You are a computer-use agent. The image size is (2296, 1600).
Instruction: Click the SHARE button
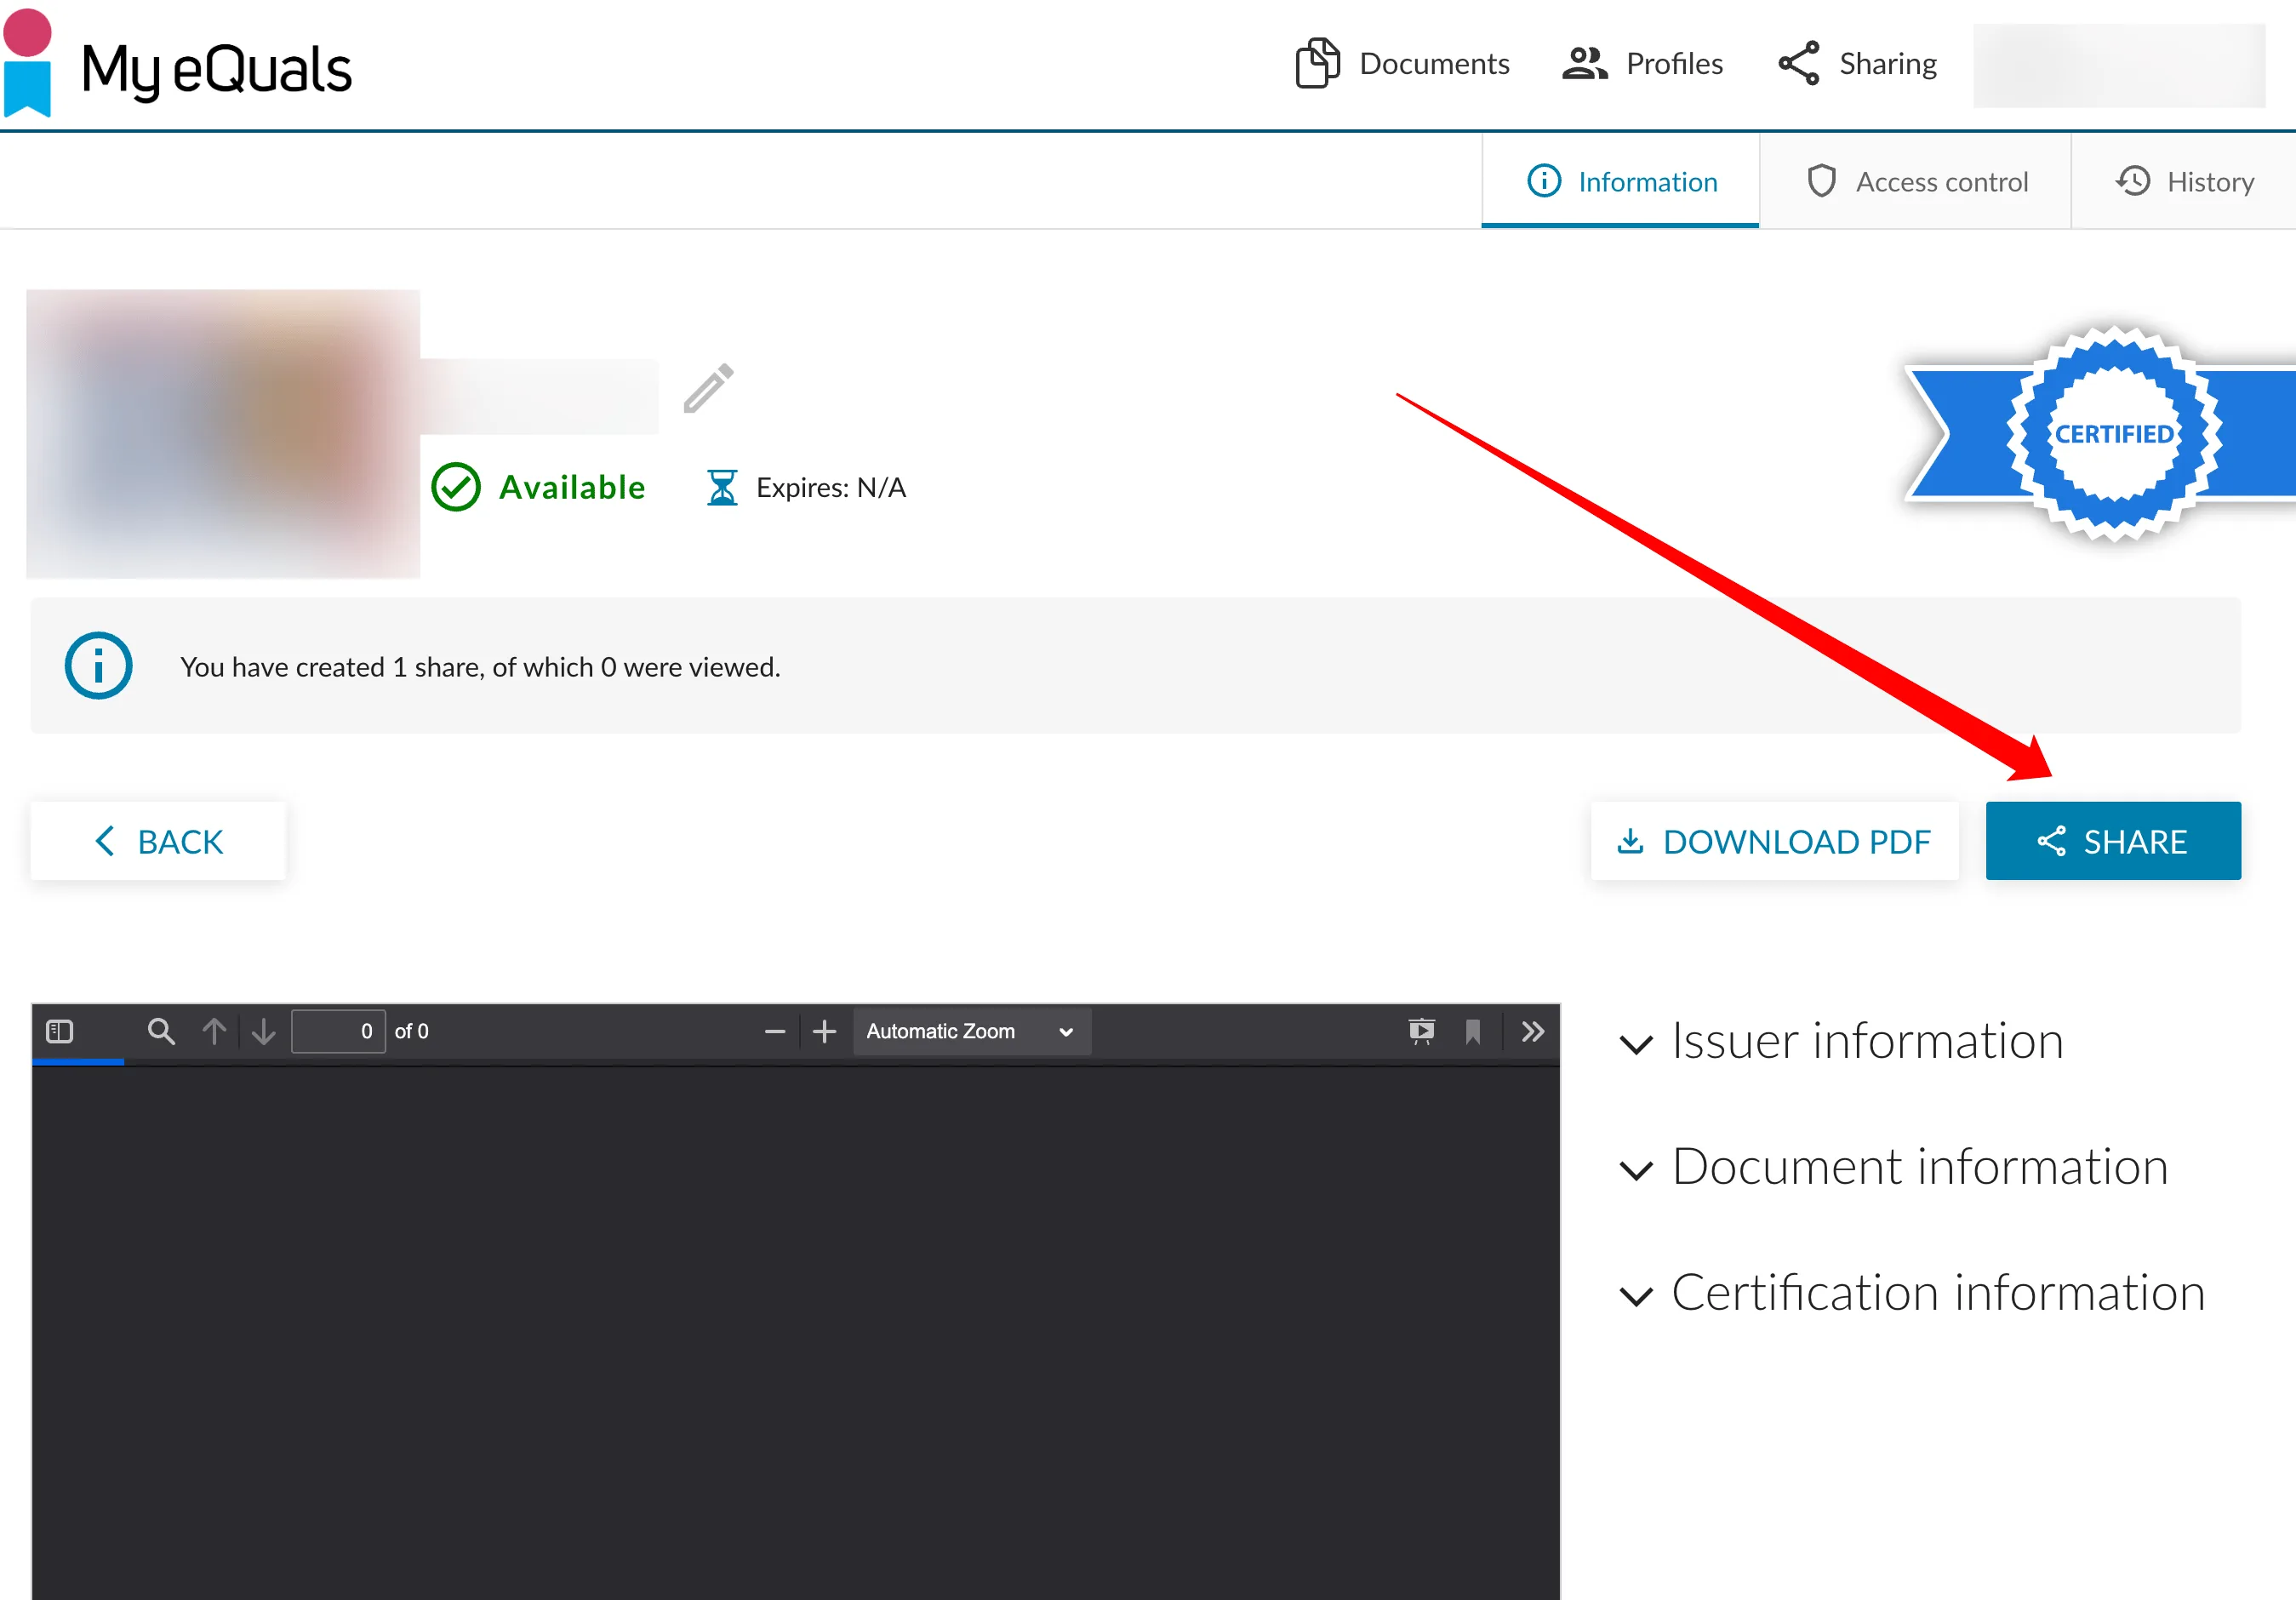(x=2112, y=841)
